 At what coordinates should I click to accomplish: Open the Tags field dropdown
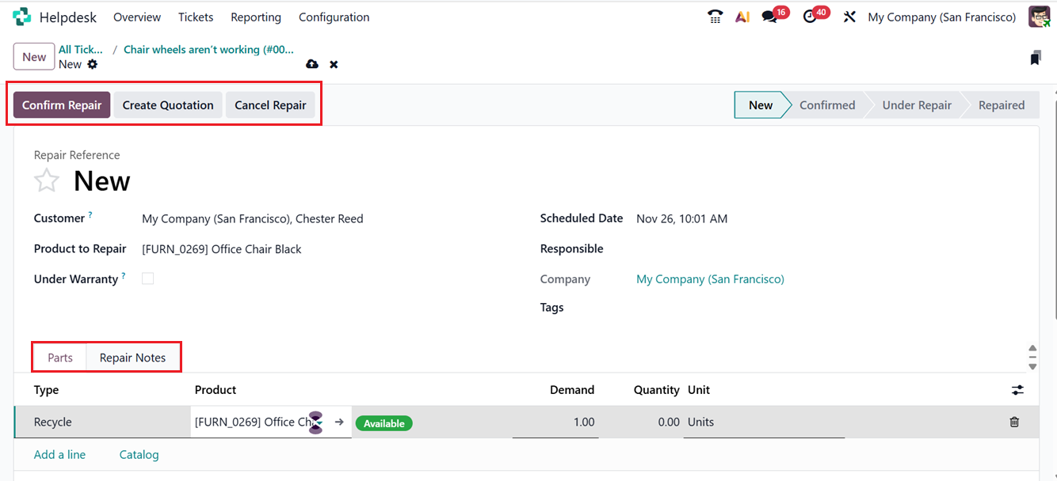coord(674,307)
